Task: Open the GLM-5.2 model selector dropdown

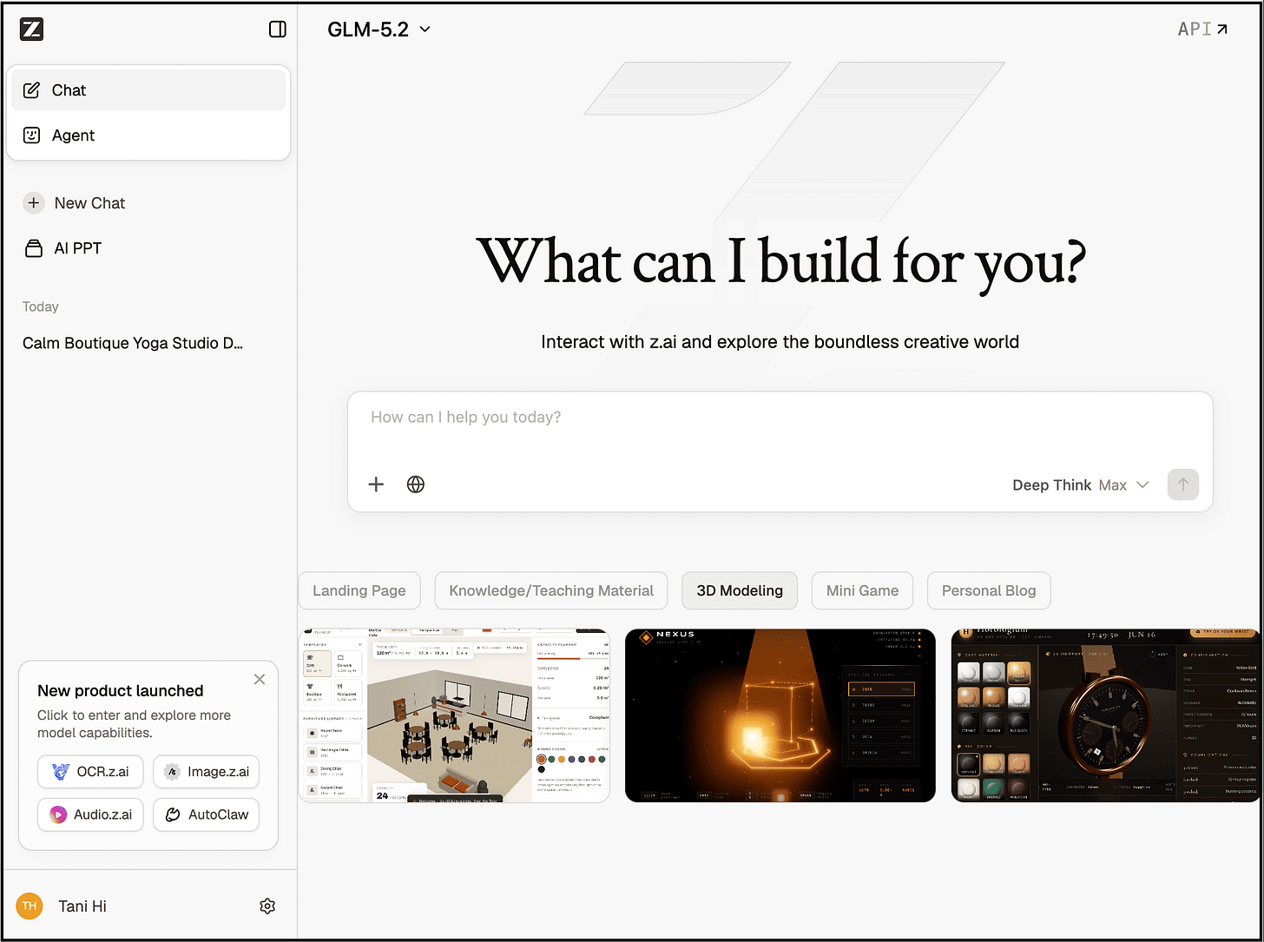Action: [379, 30]
